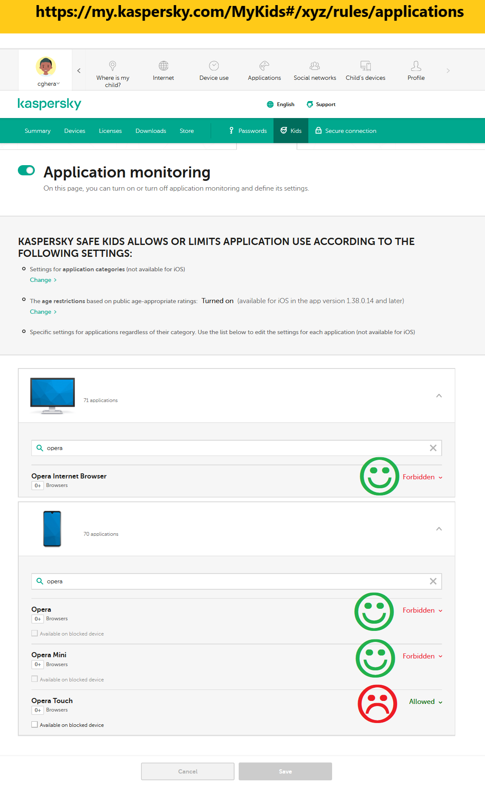The image size is (485, 785).
Task: Open the Secure connection section
Action: coord(346,131)
